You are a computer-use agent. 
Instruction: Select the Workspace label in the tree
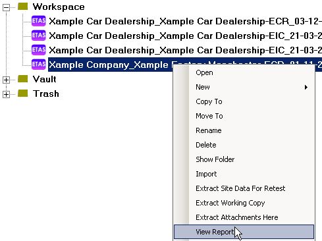coord(59,7)
